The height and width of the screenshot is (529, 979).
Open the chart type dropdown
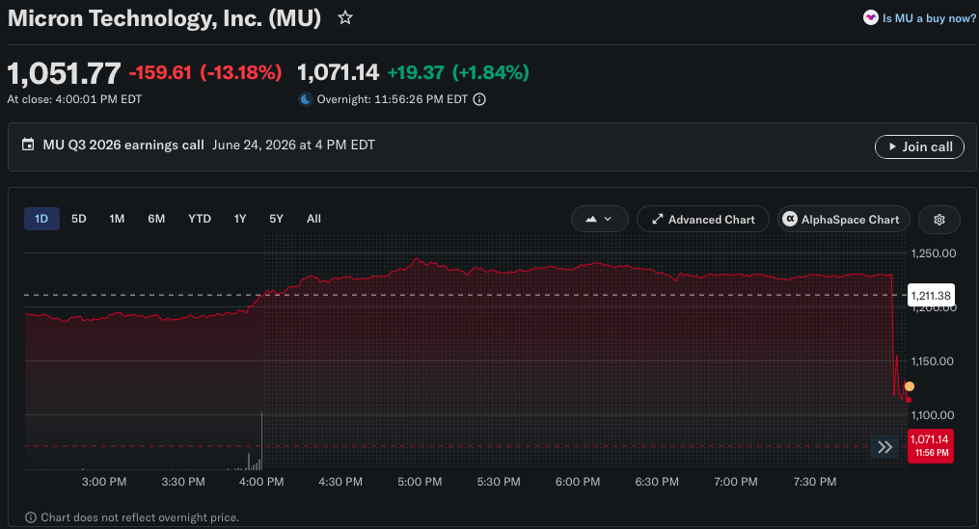[x=599, y=219]
